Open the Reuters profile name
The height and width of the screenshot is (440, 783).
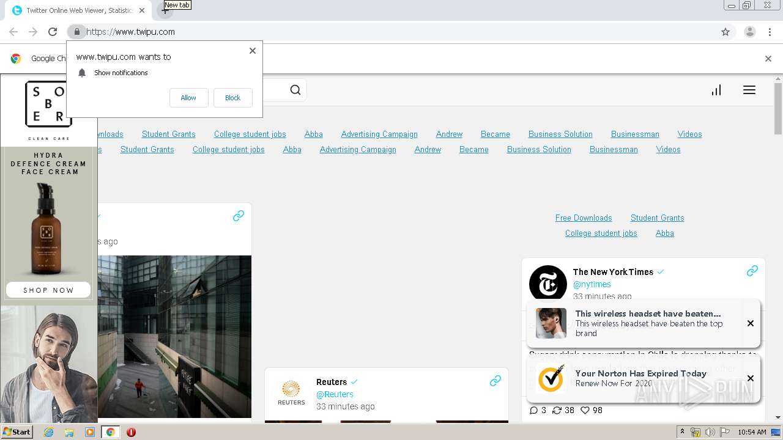coord(332,382)
